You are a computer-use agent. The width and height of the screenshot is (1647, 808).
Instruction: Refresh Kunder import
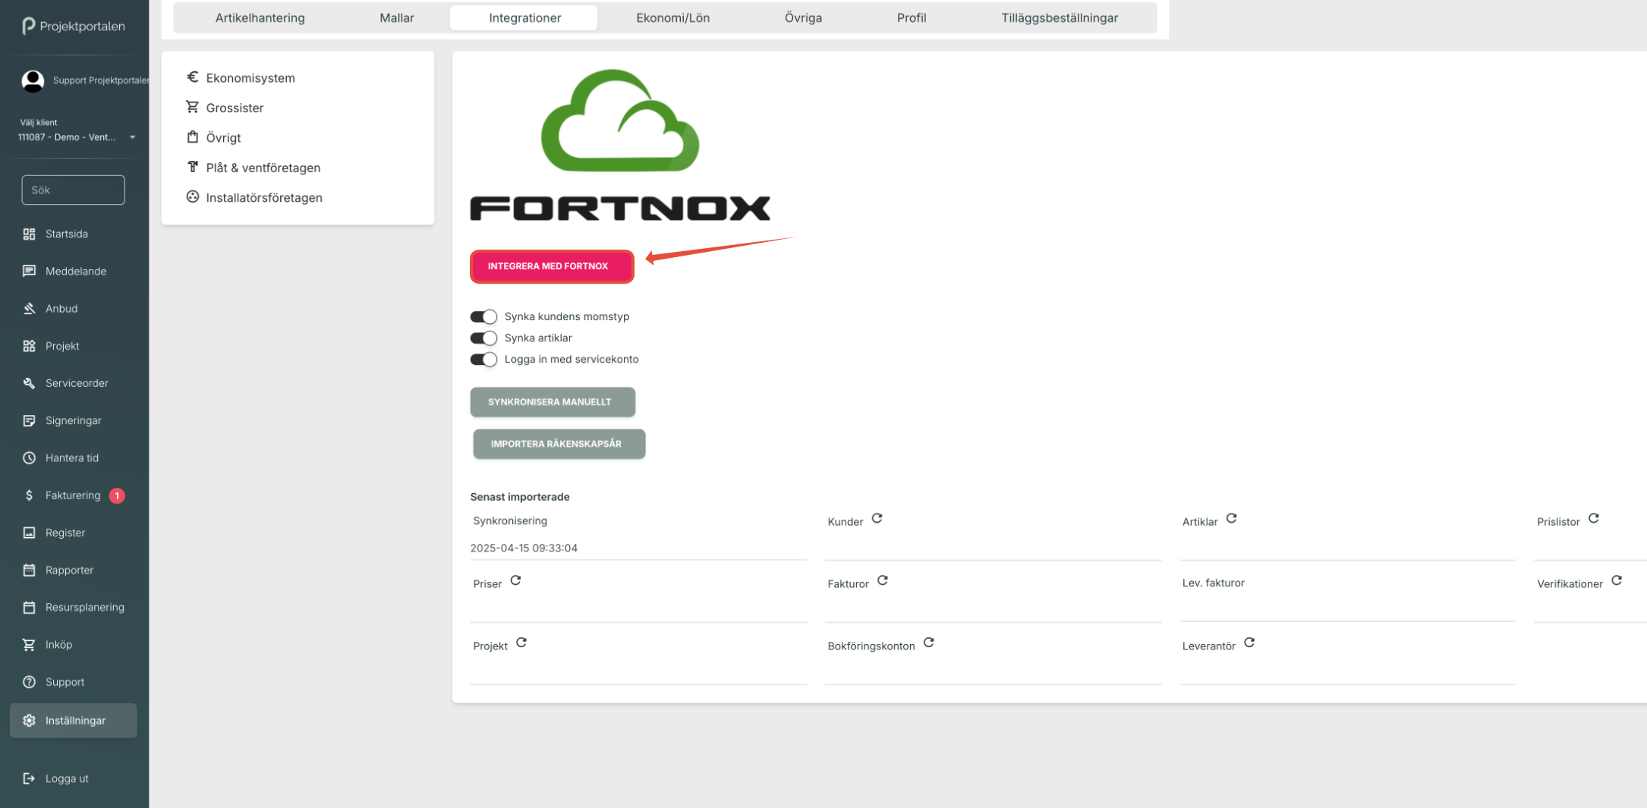pyautogui.click(x=877, y=518)
